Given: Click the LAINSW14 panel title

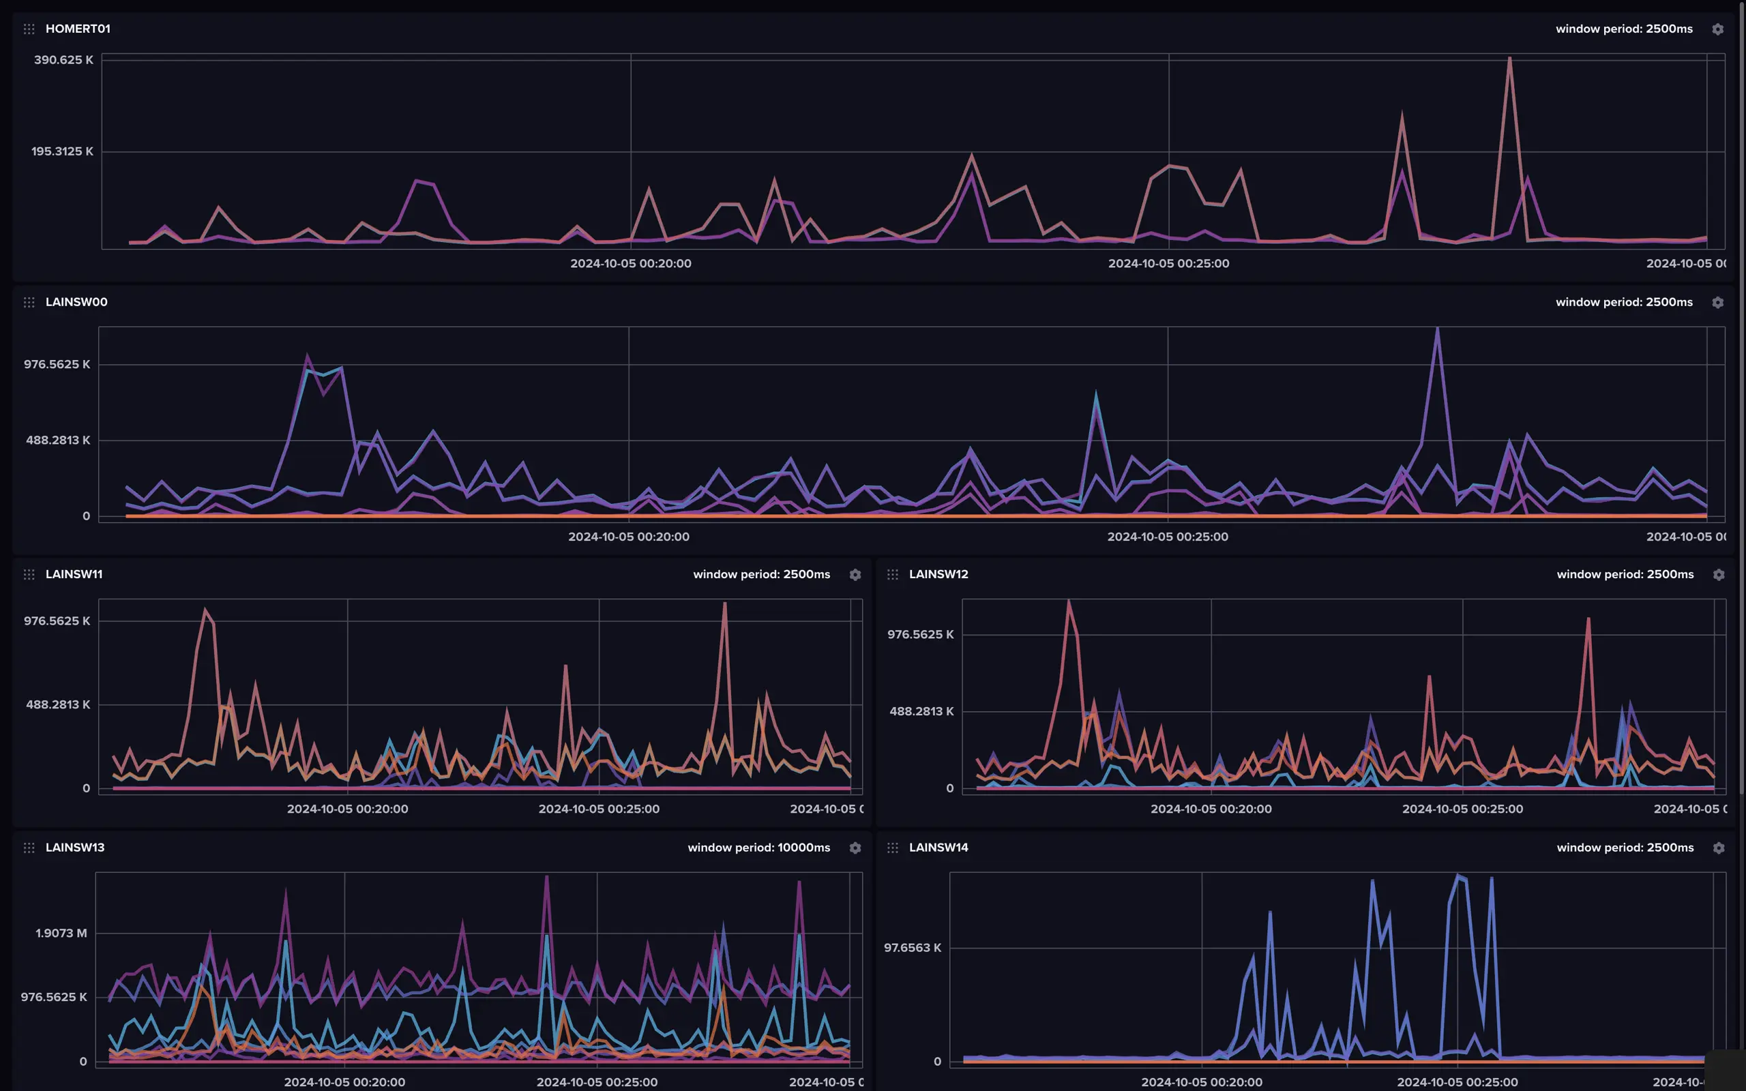Looking at the screenshot, I should (938, 847).
